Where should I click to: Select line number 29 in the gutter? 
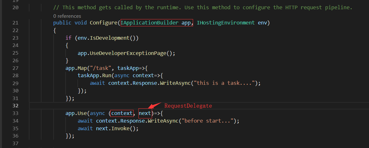[15, 83]
